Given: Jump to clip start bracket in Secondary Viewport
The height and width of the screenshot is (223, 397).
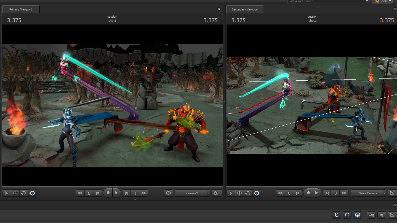Looking at the screenshot, I should pos(289,193).
